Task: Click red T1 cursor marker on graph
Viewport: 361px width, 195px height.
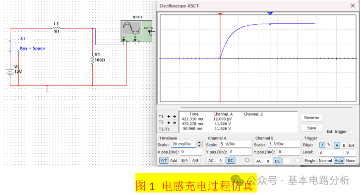Action: [x=220, y=14]
